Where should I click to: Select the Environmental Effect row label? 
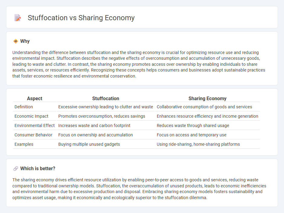[35, 126]
